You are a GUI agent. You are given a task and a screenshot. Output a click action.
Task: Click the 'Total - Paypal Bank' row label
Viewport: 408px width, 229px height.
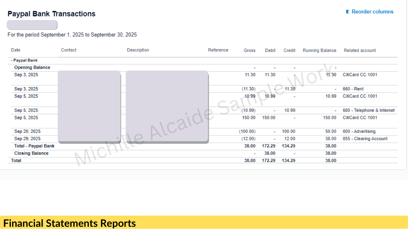(x=34, y=146)
